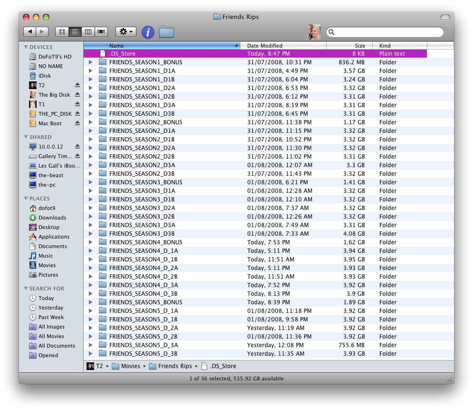The width and height of the screenshot is (473, 410).
Task: Open iDisk in the sidebar
Action: [40, 76]
